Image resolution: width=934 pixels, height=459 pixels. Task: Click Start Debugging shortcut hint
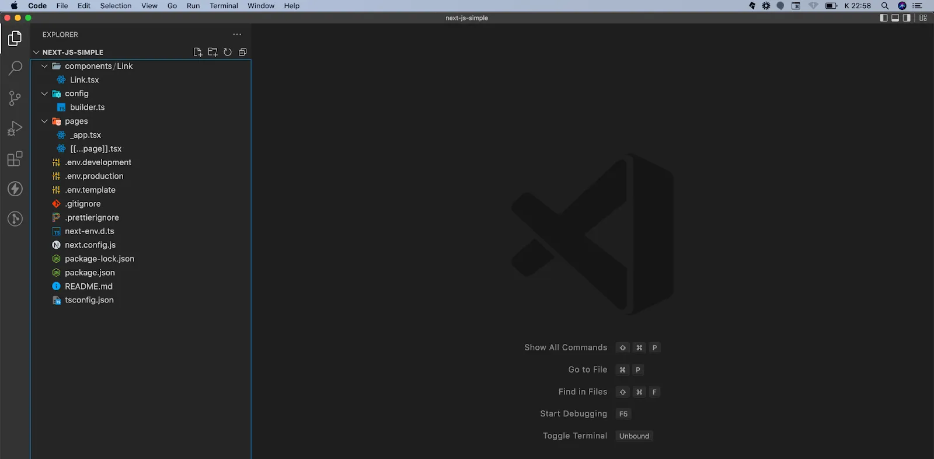click(x=586, y=414)
